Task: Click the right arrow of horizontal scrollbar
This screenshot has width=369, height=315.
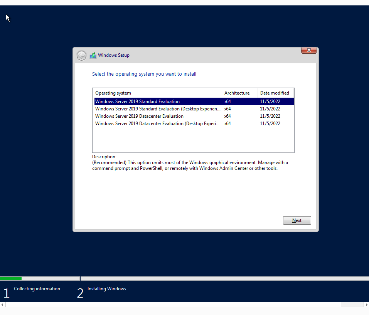Action: (366, 305)
